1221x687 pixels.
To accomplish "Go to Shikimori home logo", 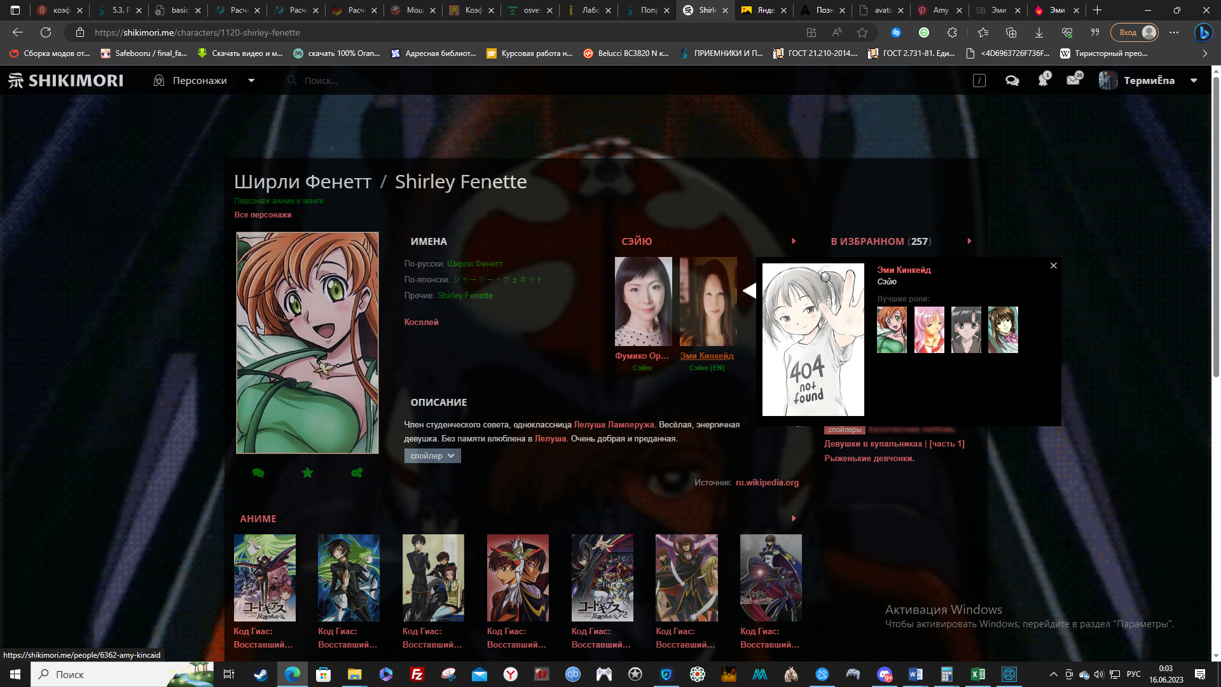I will coord(66,81).
